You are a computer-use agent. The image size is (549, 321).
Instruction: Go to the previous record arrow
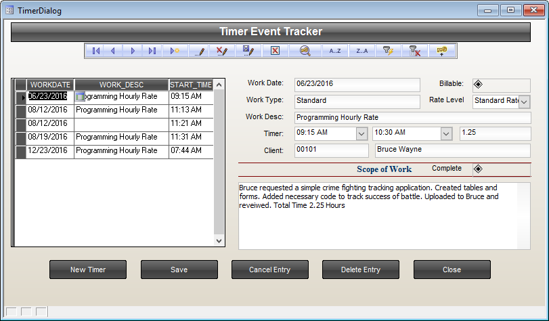pos(113,51)
